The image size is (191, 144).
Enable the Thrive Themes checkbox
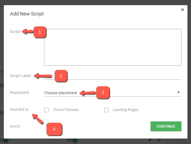[x=46, y=110]
